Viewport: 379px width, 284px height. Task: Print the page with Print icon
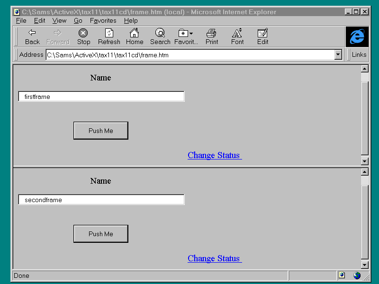coord(212,33)
